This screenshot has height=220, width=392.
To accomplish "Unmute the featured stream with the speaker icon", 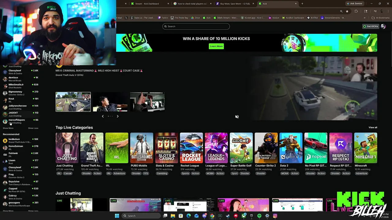I will tap(237, 117).
